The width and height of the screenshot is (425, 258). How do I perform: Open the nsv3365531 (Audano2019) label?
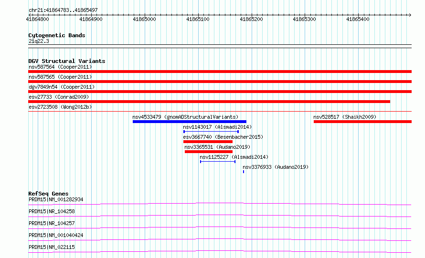tap(217, 147)
